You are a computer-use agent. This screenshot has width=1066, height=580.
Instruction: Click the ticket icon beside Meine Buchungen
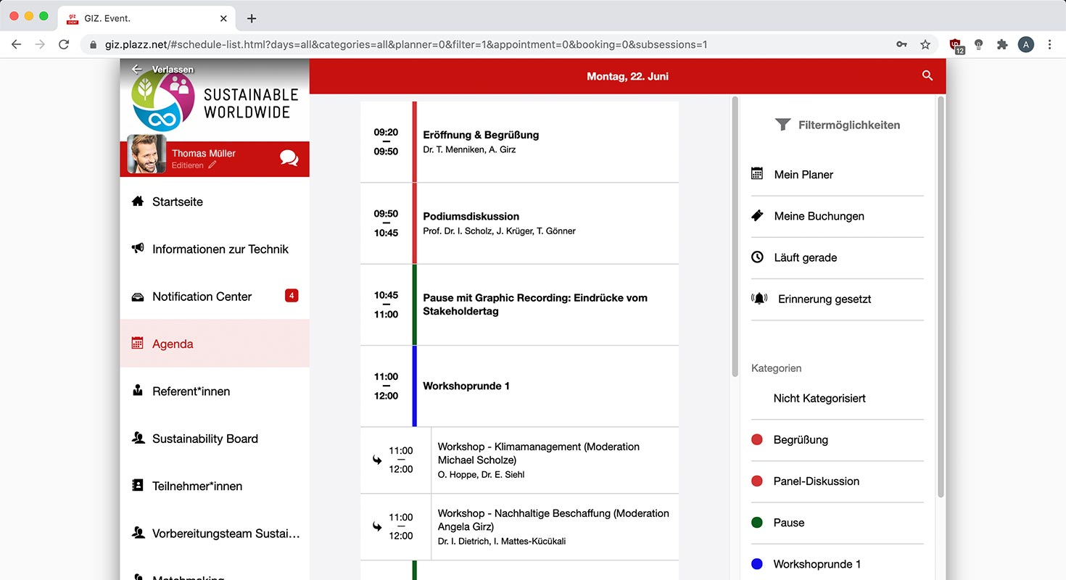(757, 215)
